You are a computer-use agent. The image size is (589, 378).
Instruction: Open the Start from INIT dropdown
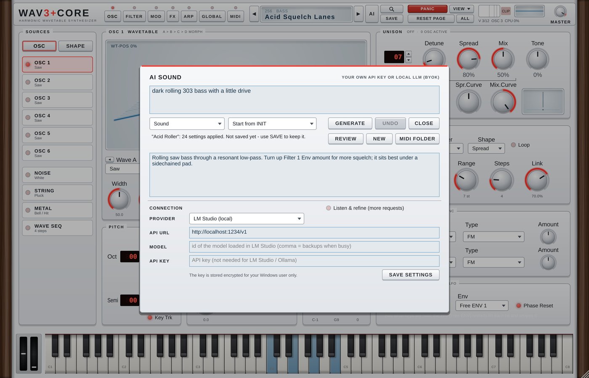pos(272,123)
